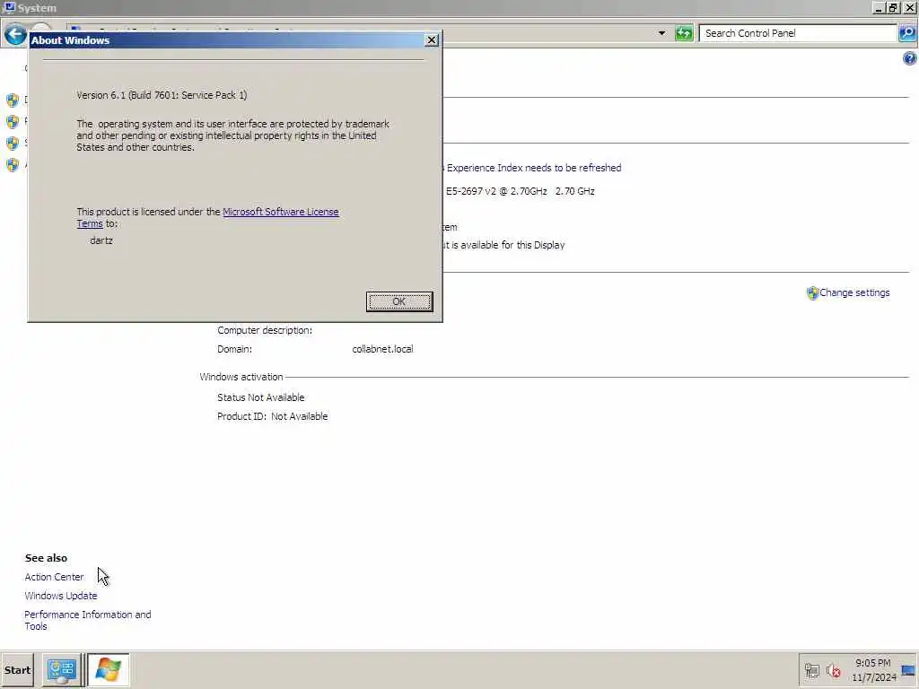
Task: Click the first shield icon in sidebar
Action: (13, 100)
